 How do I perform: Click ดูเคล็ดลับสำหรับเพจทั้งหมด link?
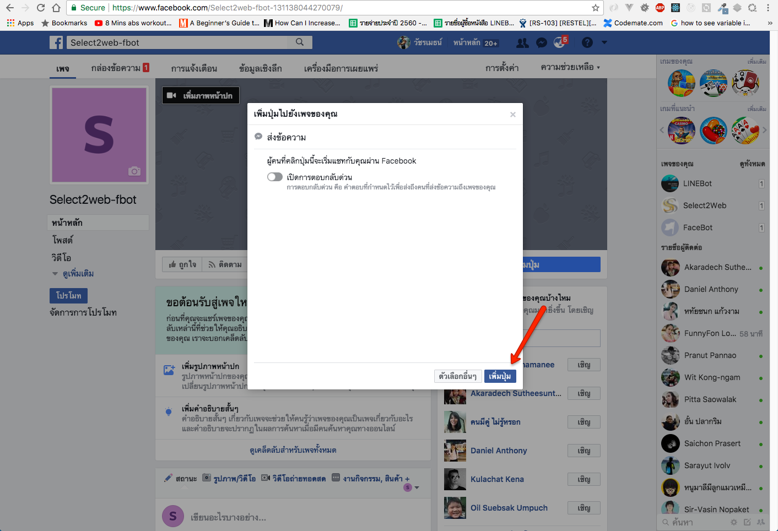click(x=293, y=450)
